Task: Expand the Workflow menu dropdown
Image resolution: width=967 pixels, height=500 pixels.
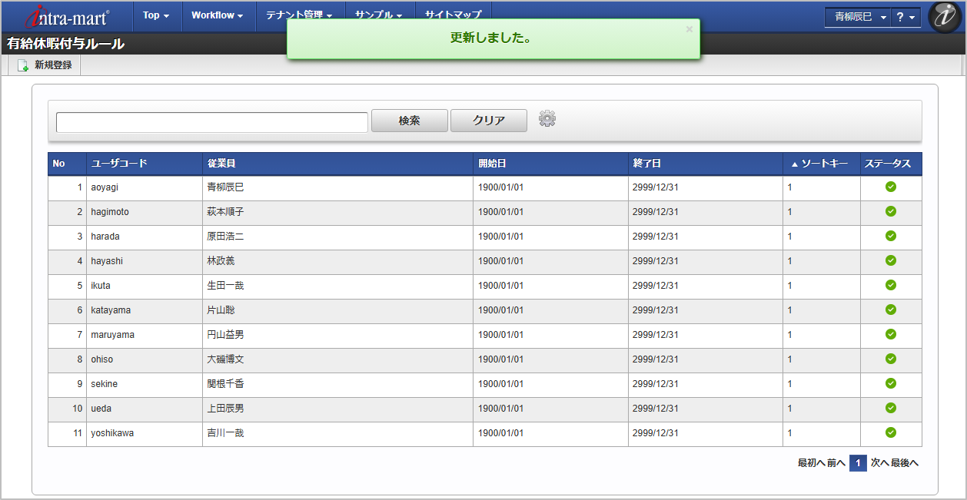Action: [x=218, y=15]
